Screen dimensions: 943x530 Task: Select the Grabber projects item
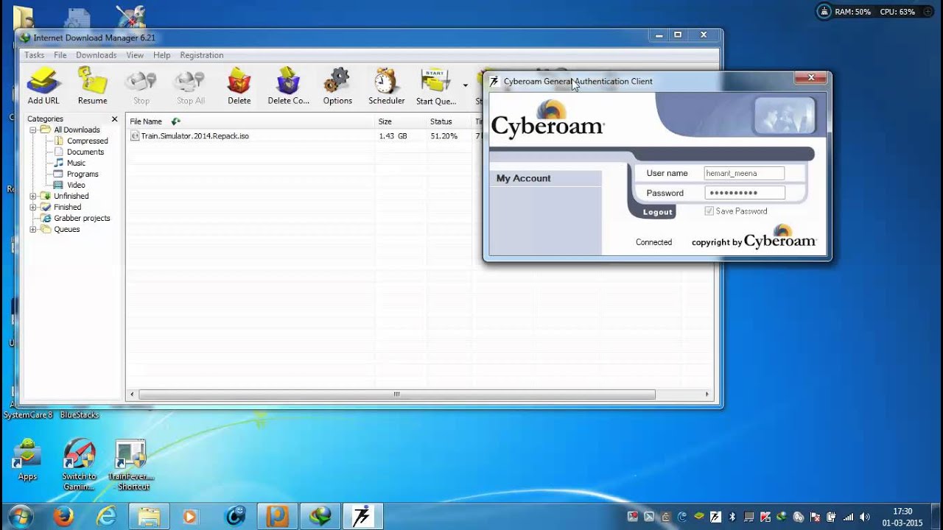click(82, 218)
